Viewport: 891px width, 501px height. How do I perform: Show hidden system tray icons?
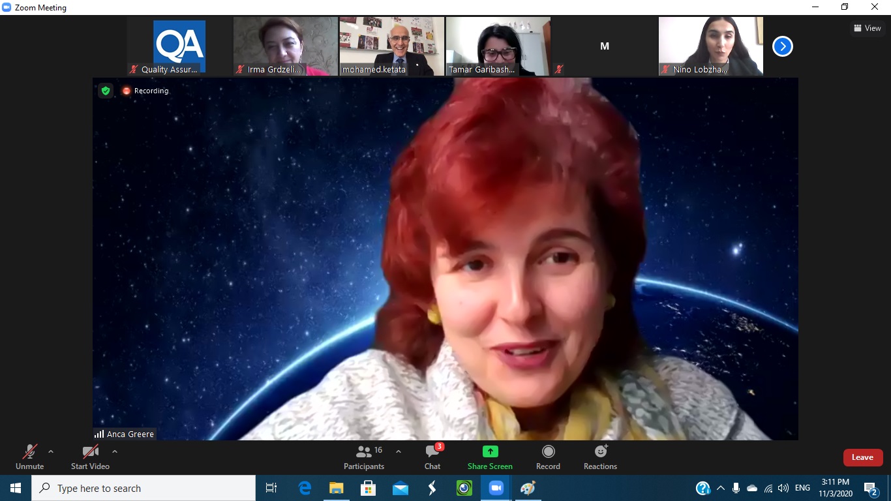coord(721,488)
